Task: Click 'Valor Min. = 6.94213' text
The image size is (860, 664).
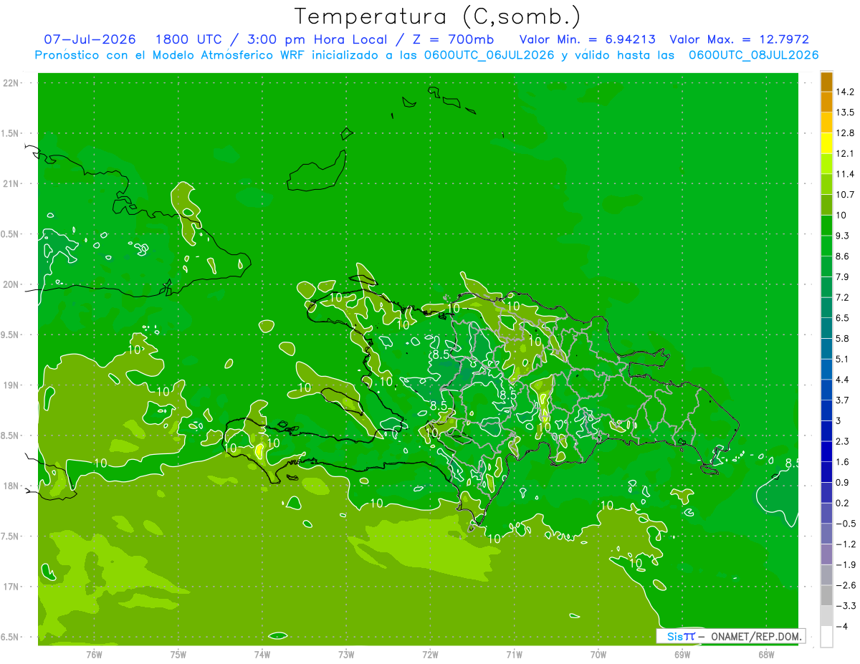Action: point(587,39)
